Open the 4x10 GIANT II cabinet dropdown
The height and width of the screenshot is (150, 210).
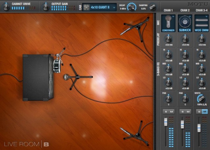coord(100,7)
